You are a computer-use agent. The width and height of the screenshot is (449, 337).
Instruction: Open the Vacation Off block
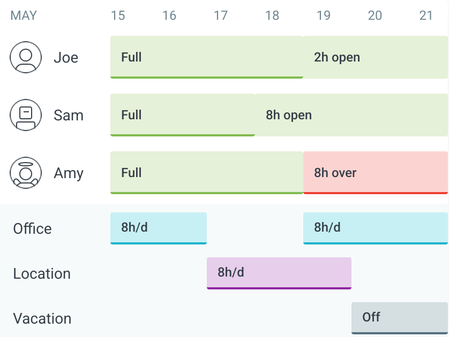[400, 318]
